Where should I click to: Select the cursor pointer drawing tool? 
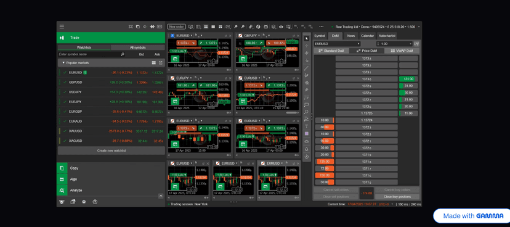[x=306, y=38]
